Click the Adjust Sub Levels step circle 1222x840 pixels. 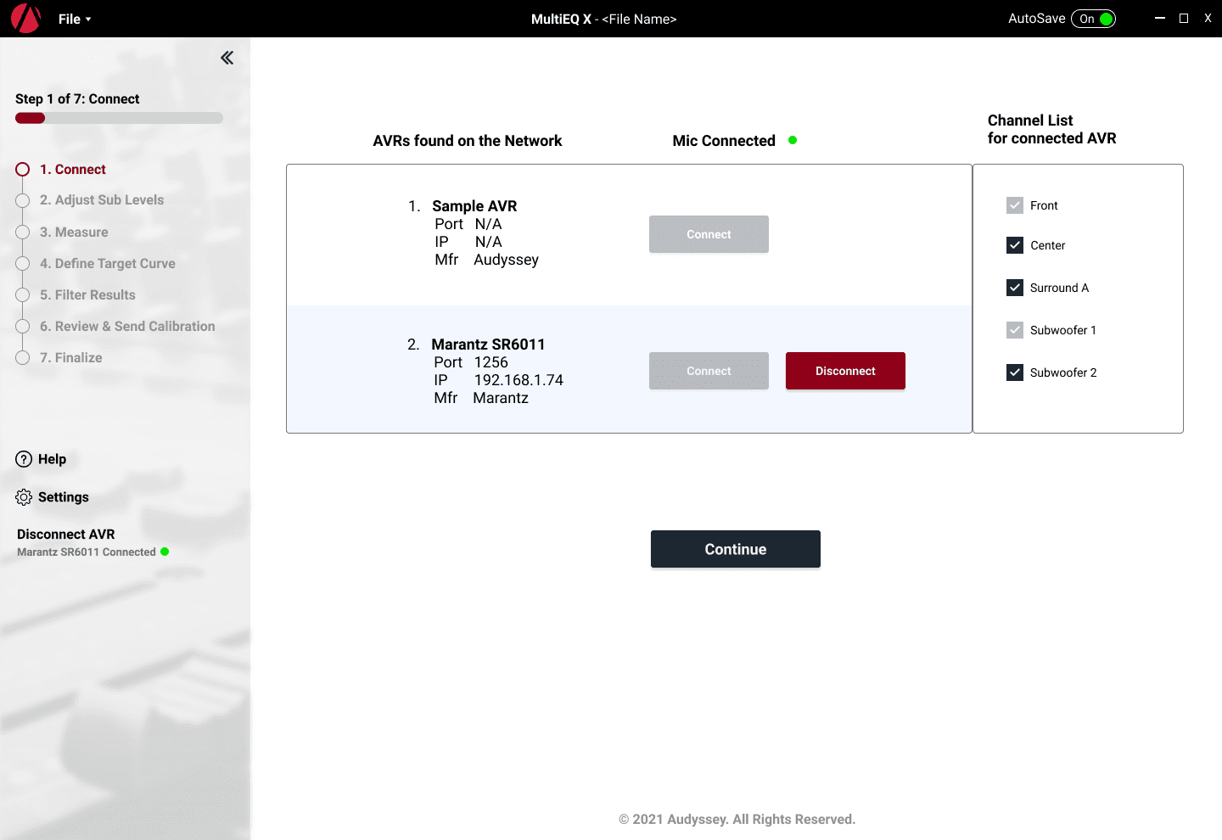click(23, 200)
